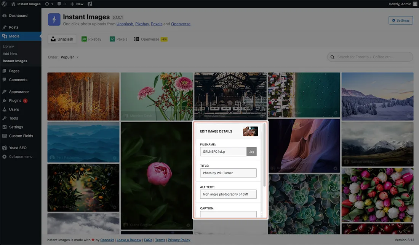Open Appearance in sidebar
Screen dimensions: 419x245
pos(21,92)
